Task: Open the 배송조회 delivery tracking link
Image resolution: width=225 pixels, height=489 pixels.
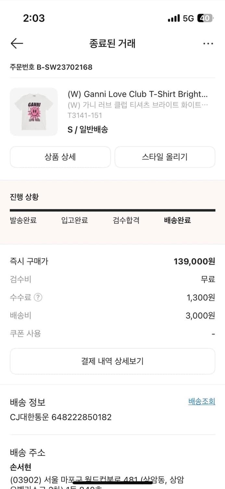Action: tap(201, 401)
